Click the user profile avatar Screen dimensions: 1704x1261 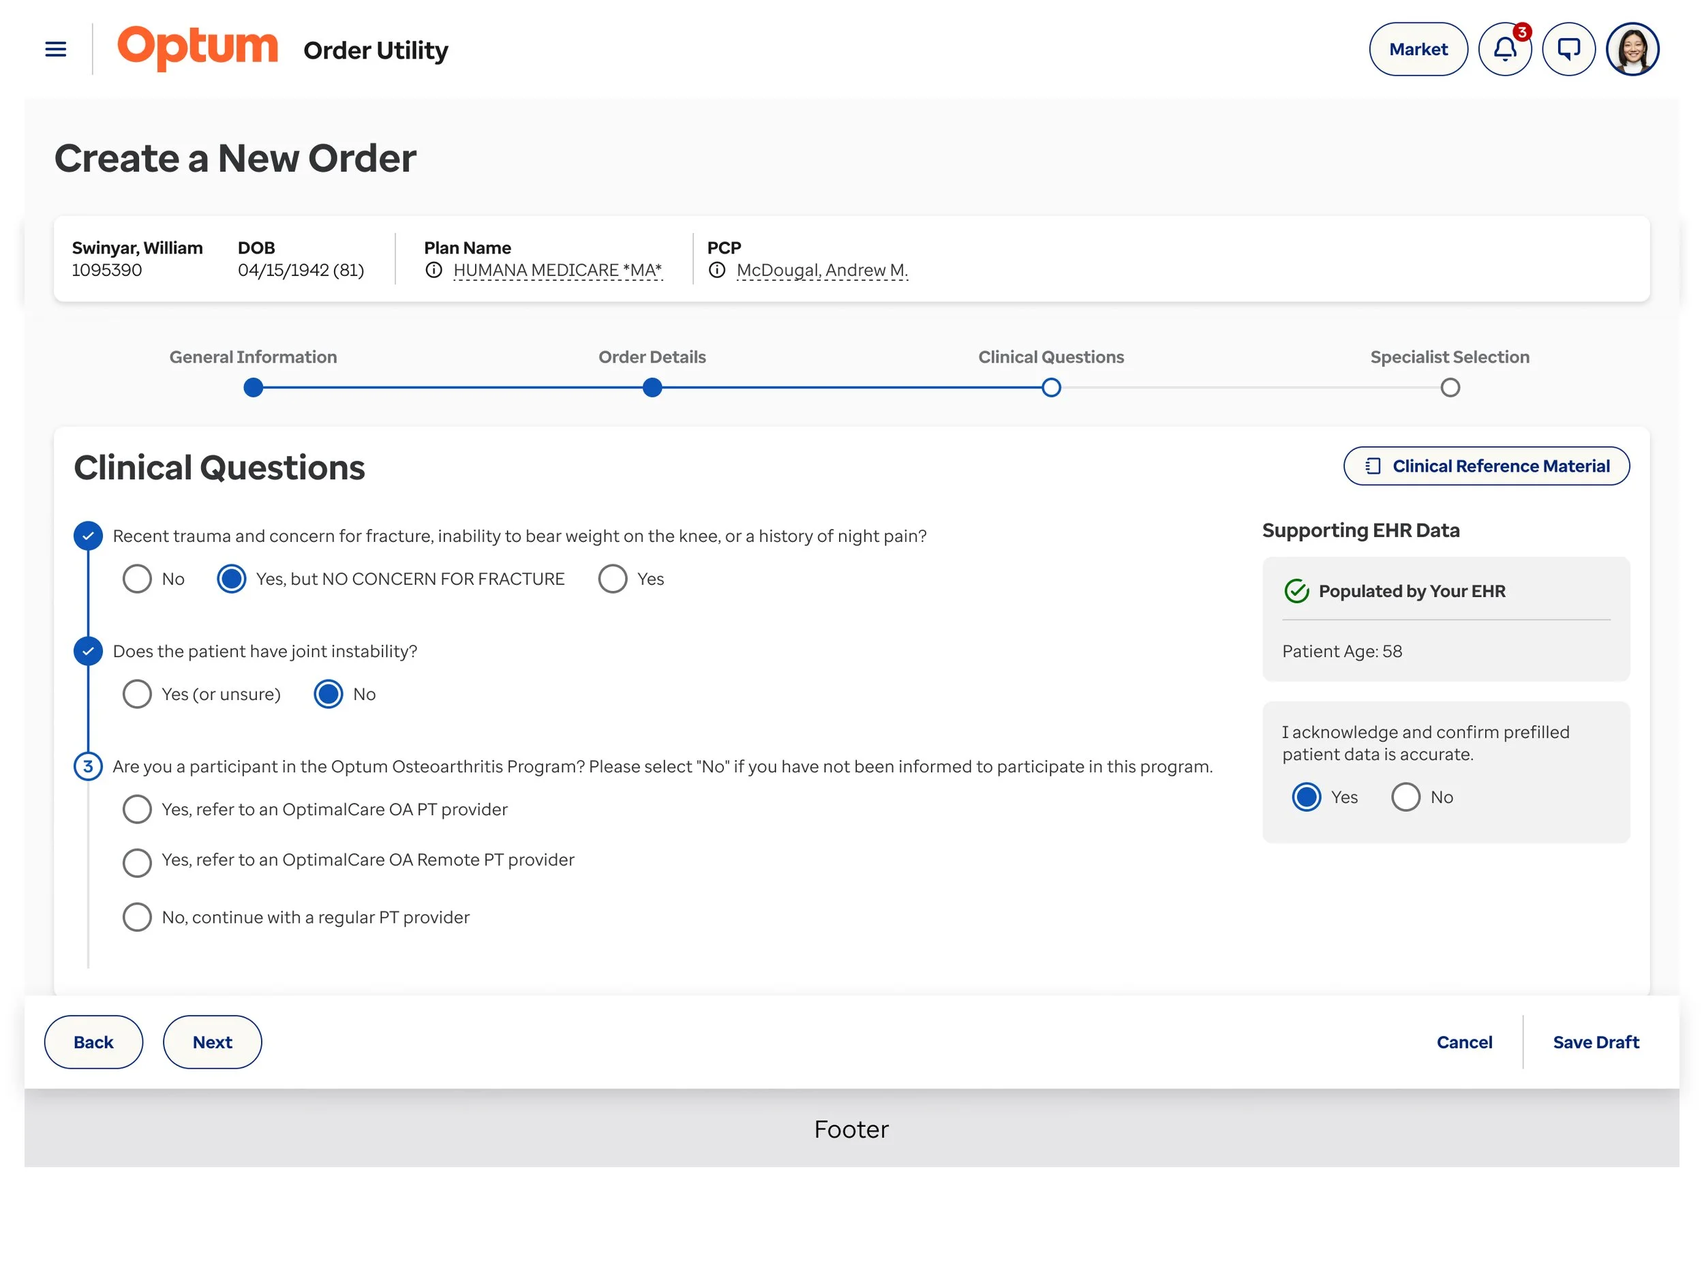click(1632, 49)
